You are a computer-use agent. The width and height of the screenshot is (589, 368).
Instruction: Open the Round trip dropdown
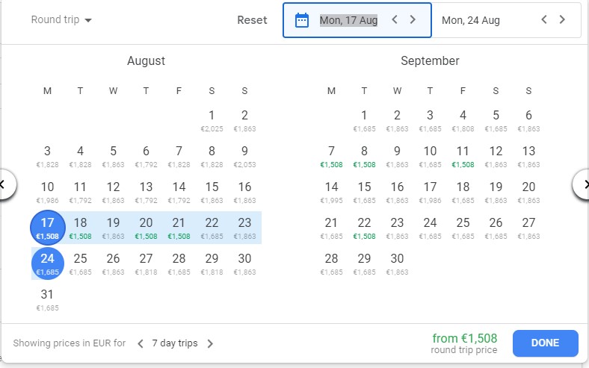(61, 20)
